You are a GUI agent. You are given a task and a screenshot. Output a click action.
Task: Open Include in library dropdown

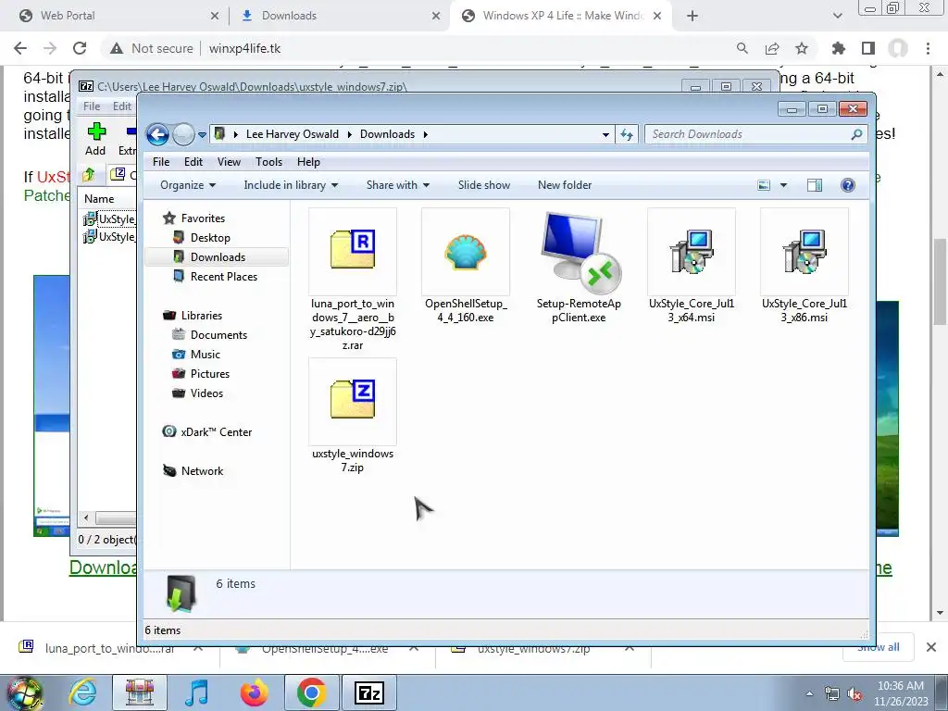291,185
